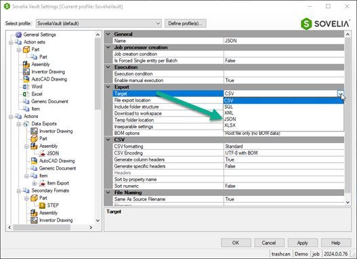The width and height of the screenshot is (357, 259).
Task: Select the CSV Encoding property row
Action: pyautogui.click(x=228, y=153)
